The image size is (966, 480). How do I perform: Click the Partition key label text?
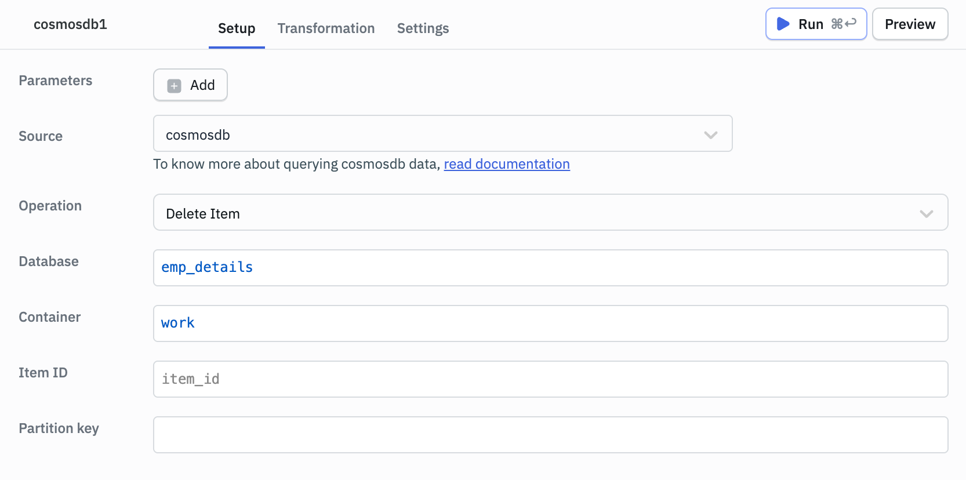[59, 428]
